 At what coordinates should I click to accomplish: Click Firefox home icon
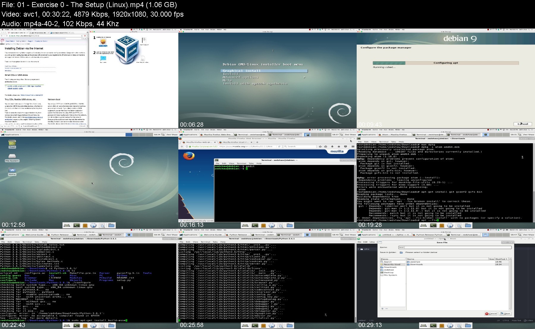(x=339, y=147)
